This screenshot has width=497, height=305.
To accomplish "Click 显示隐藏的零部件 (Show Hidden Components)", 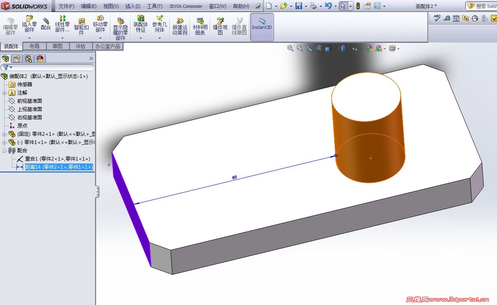I will pos(120,29).
